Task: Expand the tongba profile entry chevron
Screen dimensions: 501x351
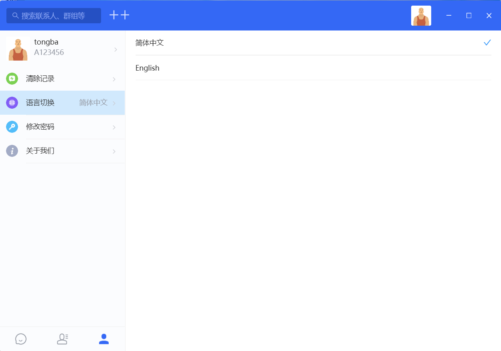Action: coord(116,49)
